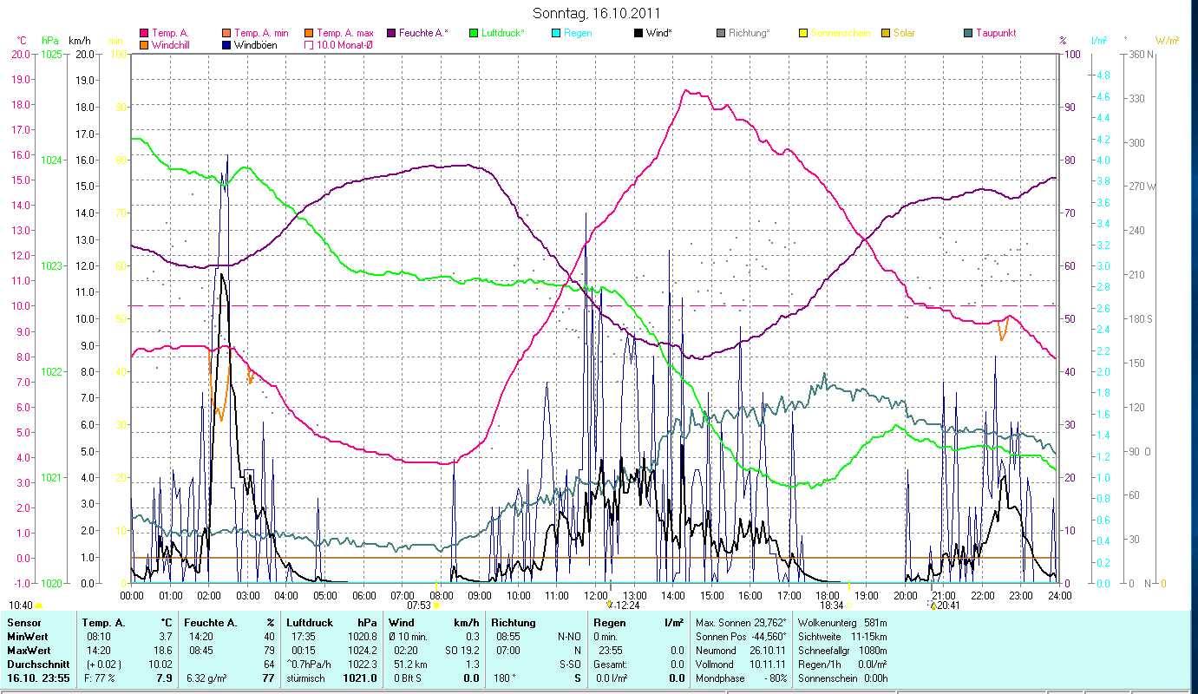Click the yellow sun icon beside 10:40
1198x694 pixels.
pos(38,606)
